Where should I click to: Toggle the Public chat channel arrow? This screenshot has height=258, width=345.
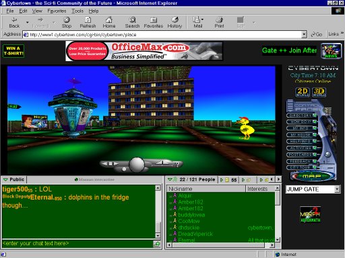click(x=5, y=179)
